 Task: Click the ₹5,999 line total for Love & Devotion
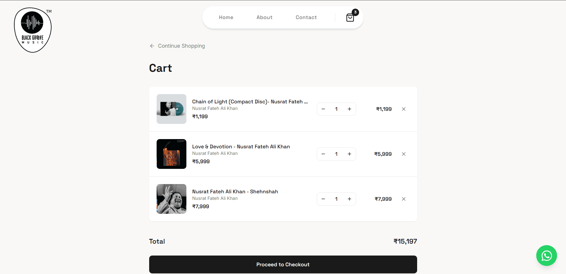point(383,154)
